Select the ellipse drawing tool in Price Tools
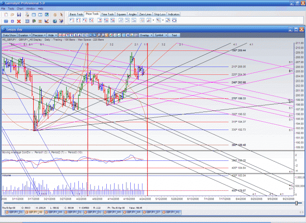The image size is (306, 223). tap(174, 20)
